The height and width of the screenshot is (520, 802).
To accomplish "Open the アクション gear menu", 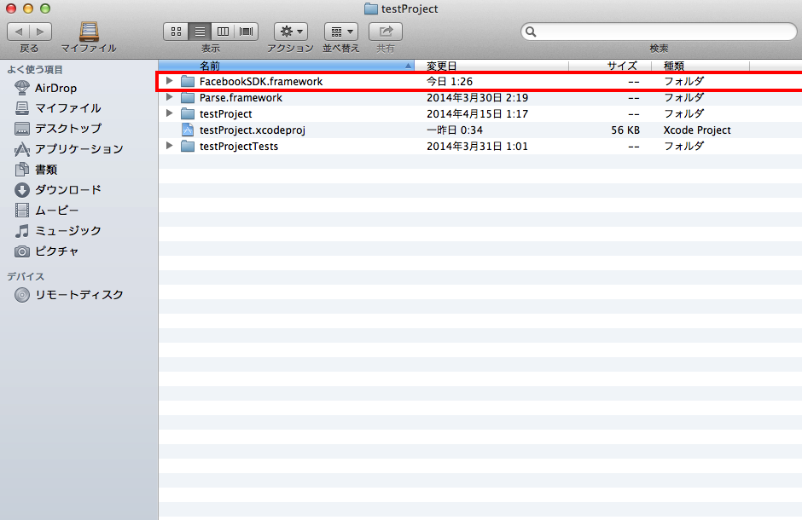I will pos(291,32).
